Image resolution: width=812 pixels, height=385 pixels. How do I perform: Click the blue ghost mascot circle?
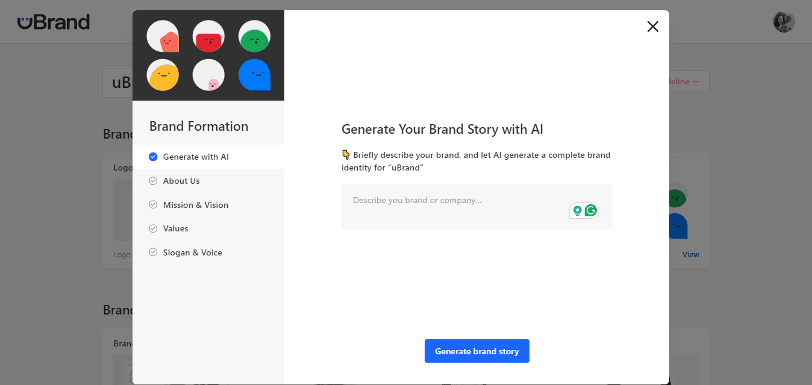[x=254, y=75]
